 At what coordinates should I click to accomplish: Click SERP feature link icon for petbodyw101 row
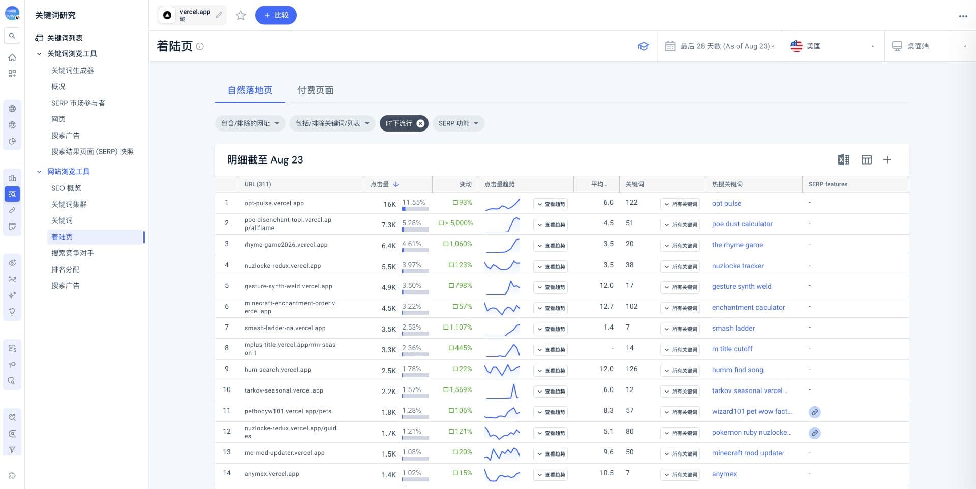tap(814, 412)
